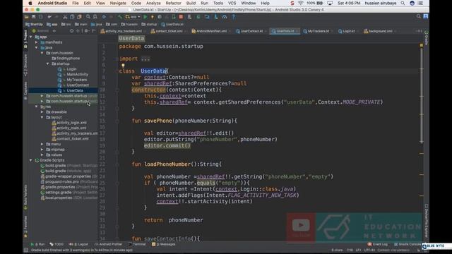Click the Wi-Fi icon in menu bar
The height and width of the screenshot is (254, 452).
301,3
